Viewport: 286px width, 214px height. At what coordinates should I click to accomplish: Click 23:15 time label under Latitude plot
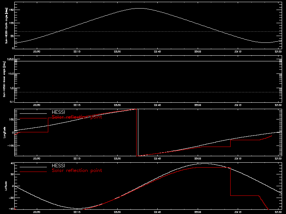coord(238,212)
